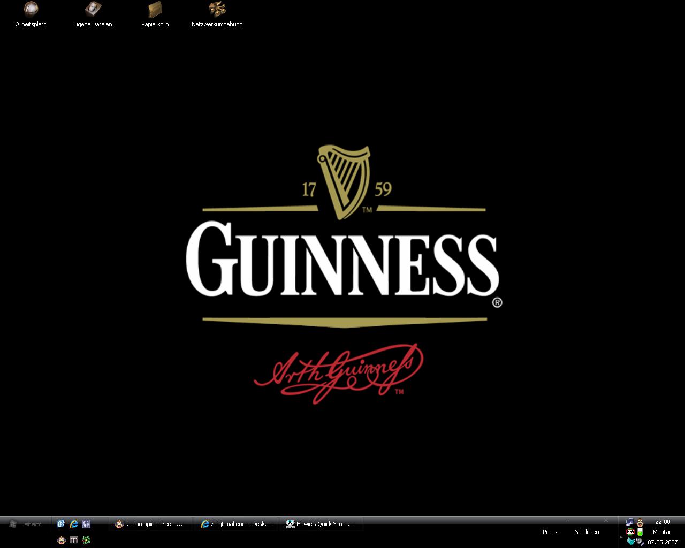
Task: Open the Arbeitsplatz desktop icon
Action: click(x=31, y=15)
